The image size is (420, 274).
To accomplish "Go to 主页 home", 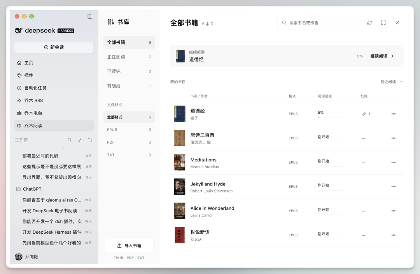I will [54, 63].
